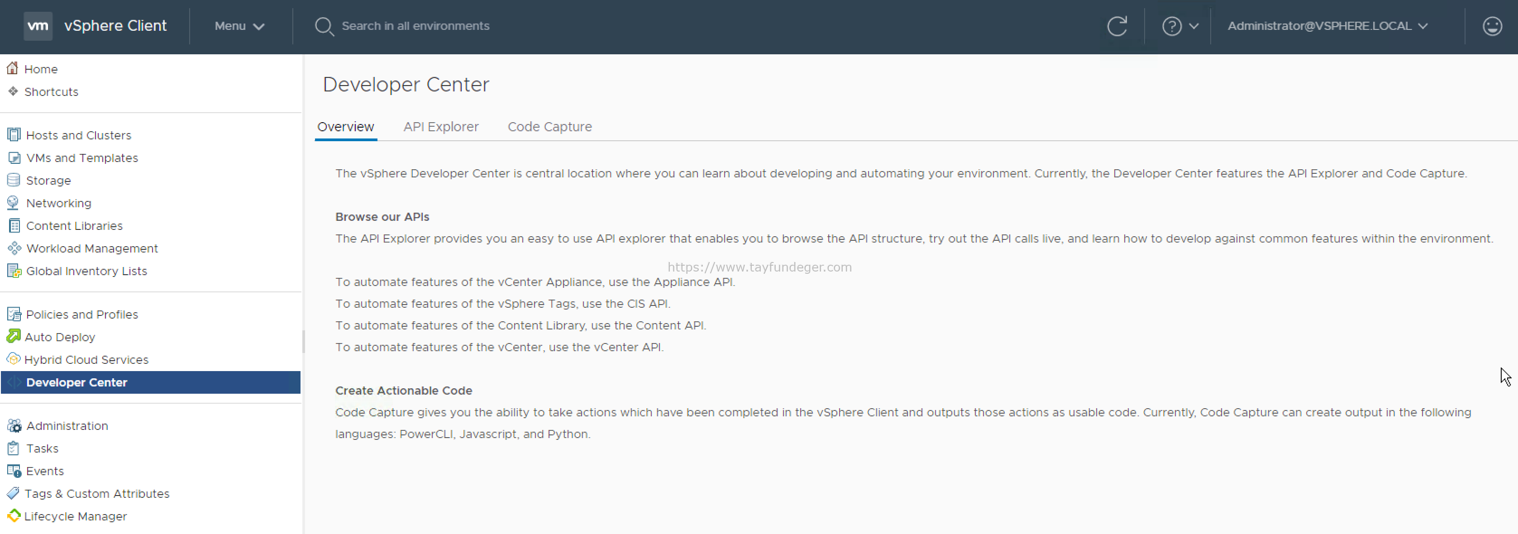Click the Auto Deploy icon
1518x534 pixels.
coord(13,337)
